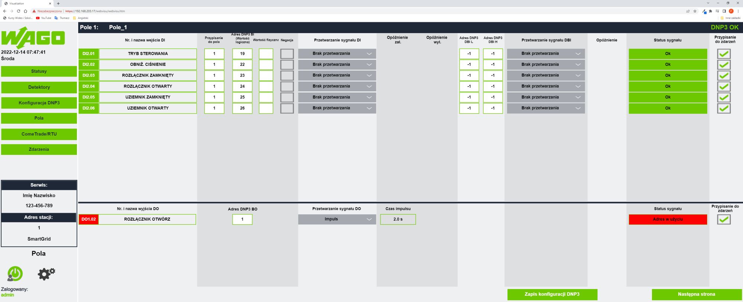The width and height of the screenshot is (743, 302).
Task: Go to browser home icon
Action: pyautogui.click(x=25, y=11)
